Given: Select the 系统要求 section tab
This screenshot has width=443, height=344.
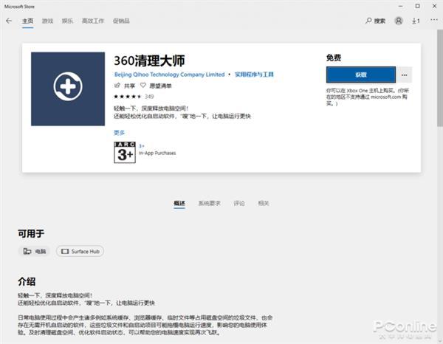Looking at the screenshot, I should point(210,203).
